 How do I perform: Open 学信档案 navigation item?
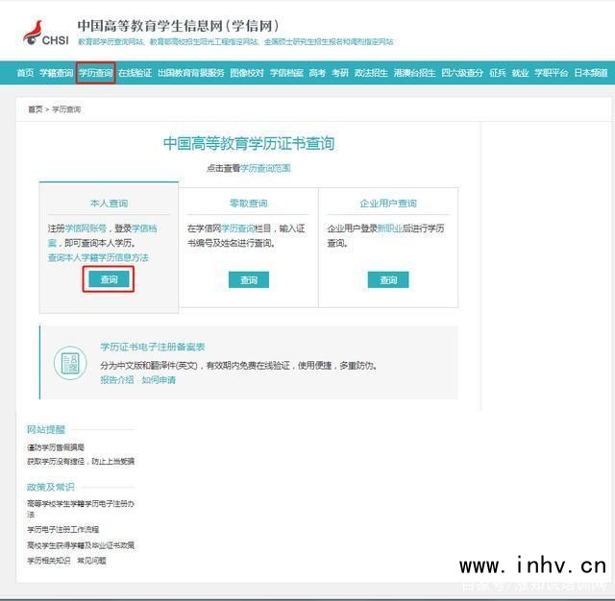pyautogui.click(x=286, y=73)
